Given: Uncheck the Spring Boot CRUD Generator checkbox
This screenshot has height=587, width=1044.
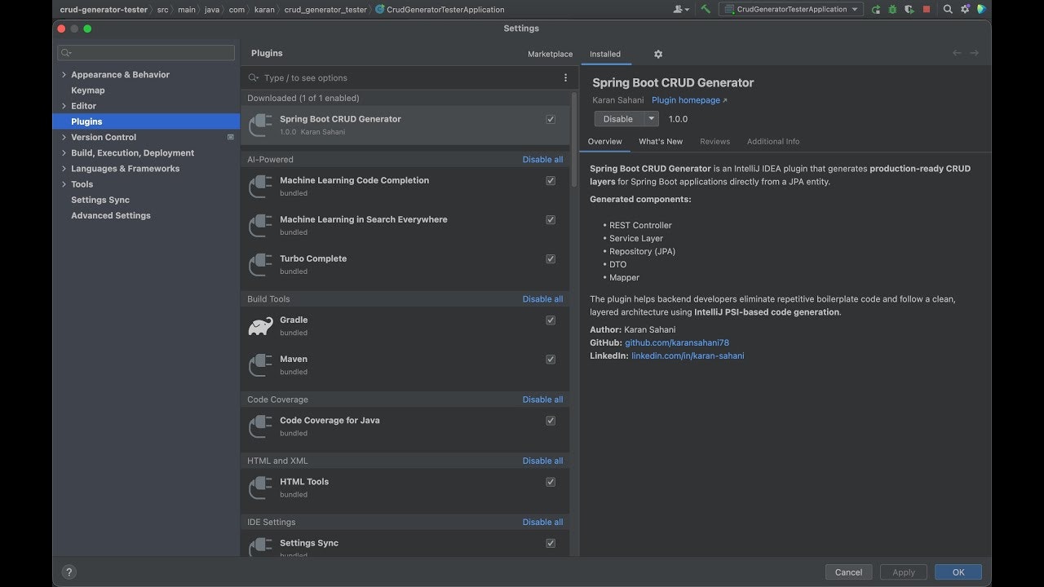Looking at the screenshot, I should pos(551,119).
